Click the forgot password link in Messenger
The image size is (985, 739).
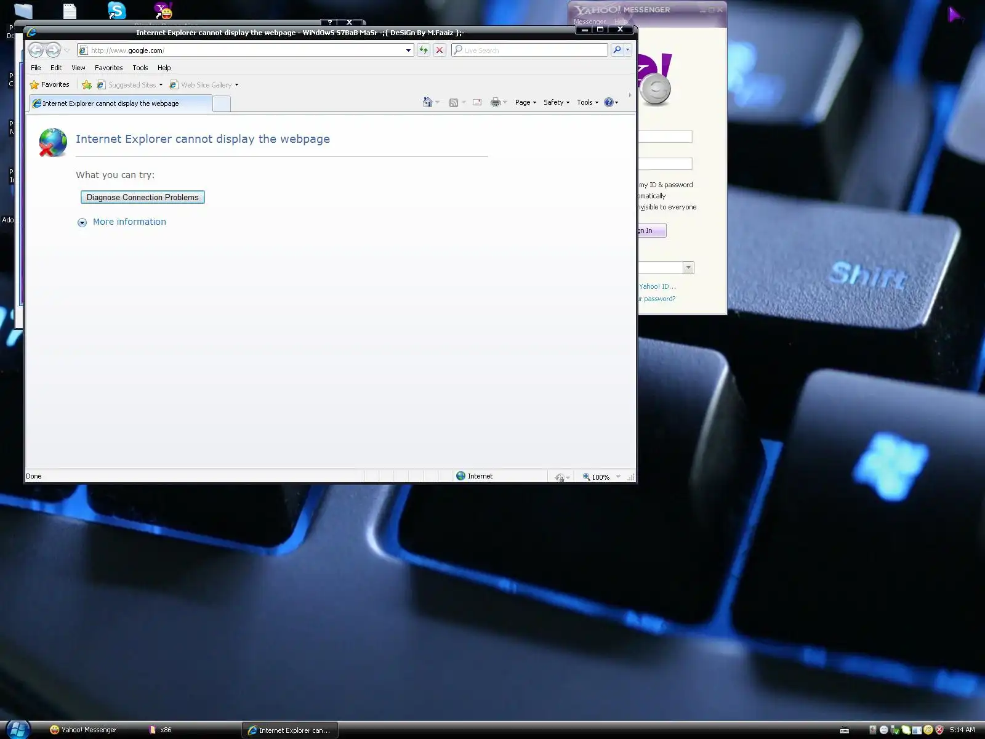(657, 299)
